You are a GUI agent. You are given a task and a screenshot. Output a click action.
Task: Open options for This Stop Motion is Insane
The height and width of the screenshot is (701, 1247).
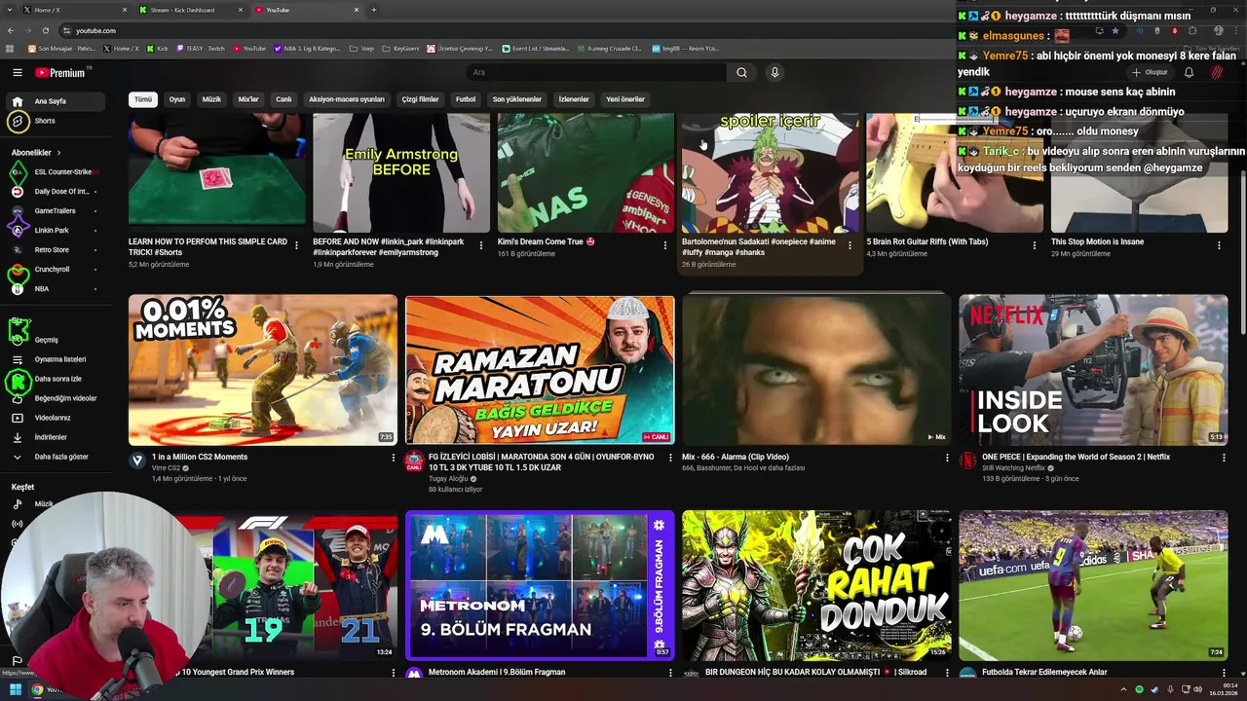pos(1219,245)
